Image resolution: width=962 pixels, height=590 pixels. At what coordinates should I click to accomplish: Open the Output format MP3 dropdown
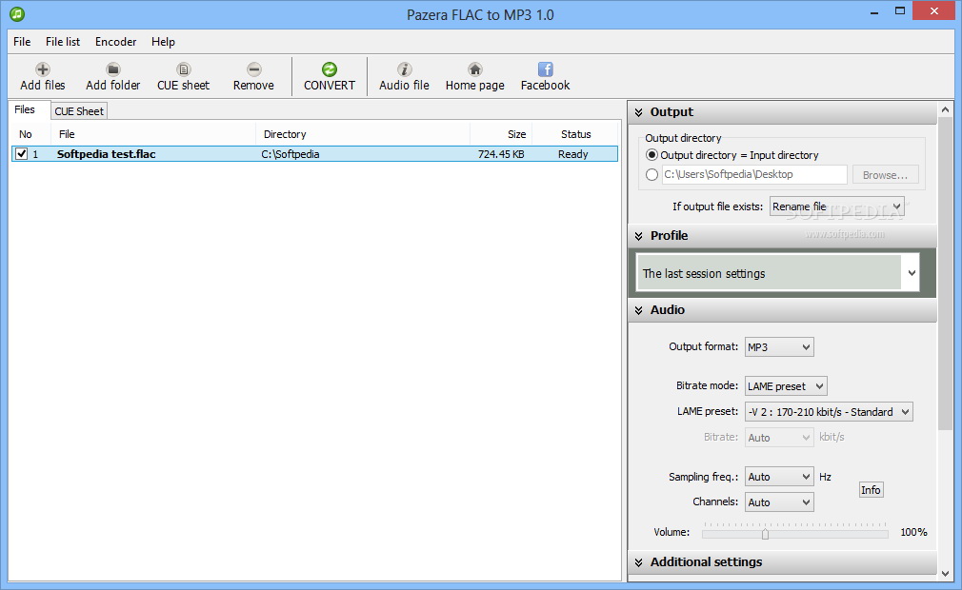point(779,347)
